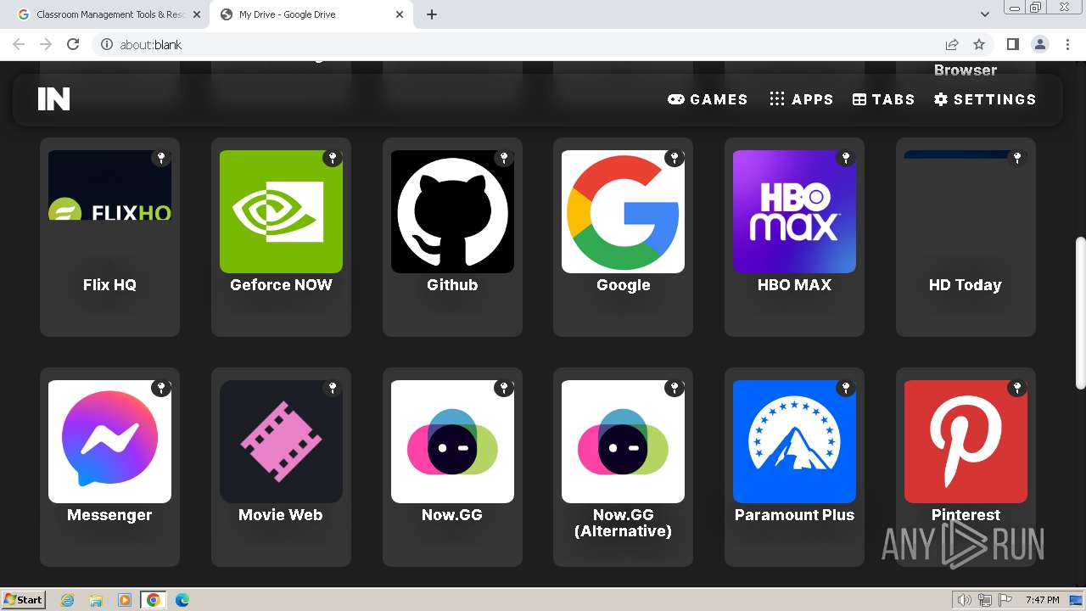
Task: Pin the HD Today app
Action: (1017, 158)
